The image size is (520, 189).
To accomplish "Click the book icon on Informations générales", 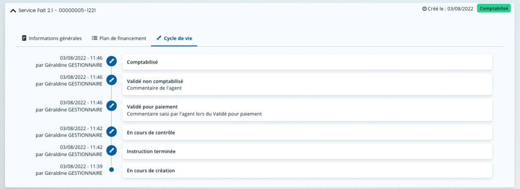I will 24,38.
